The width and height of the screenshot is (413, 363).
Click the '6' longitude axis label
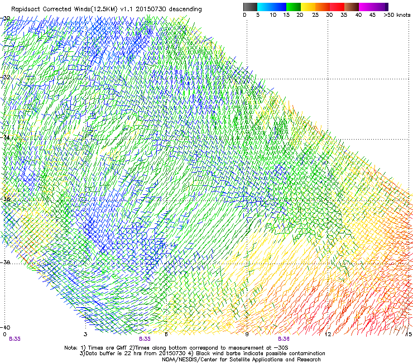click(x=166, y=335)
